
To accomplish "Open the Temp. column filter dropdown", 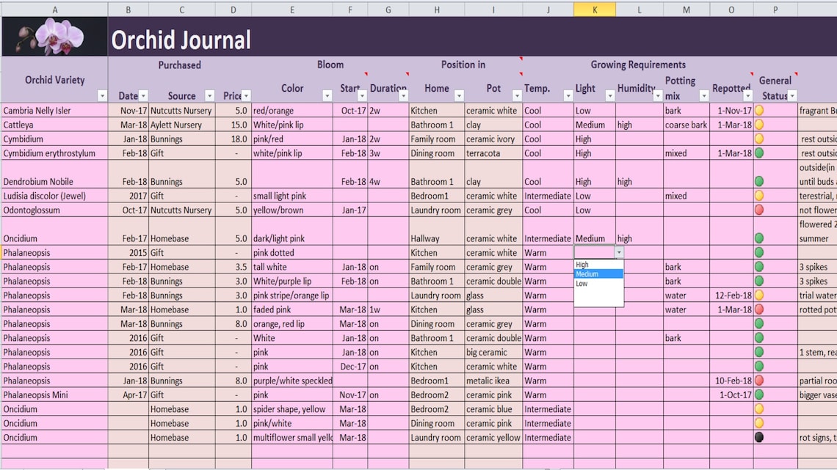I will point(568,95).
